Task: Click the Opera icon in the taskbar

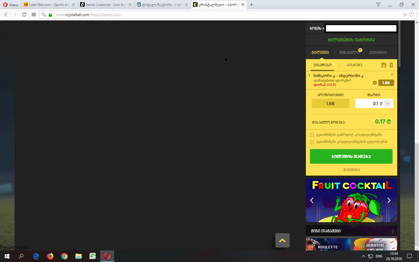Action: (107, 256)
